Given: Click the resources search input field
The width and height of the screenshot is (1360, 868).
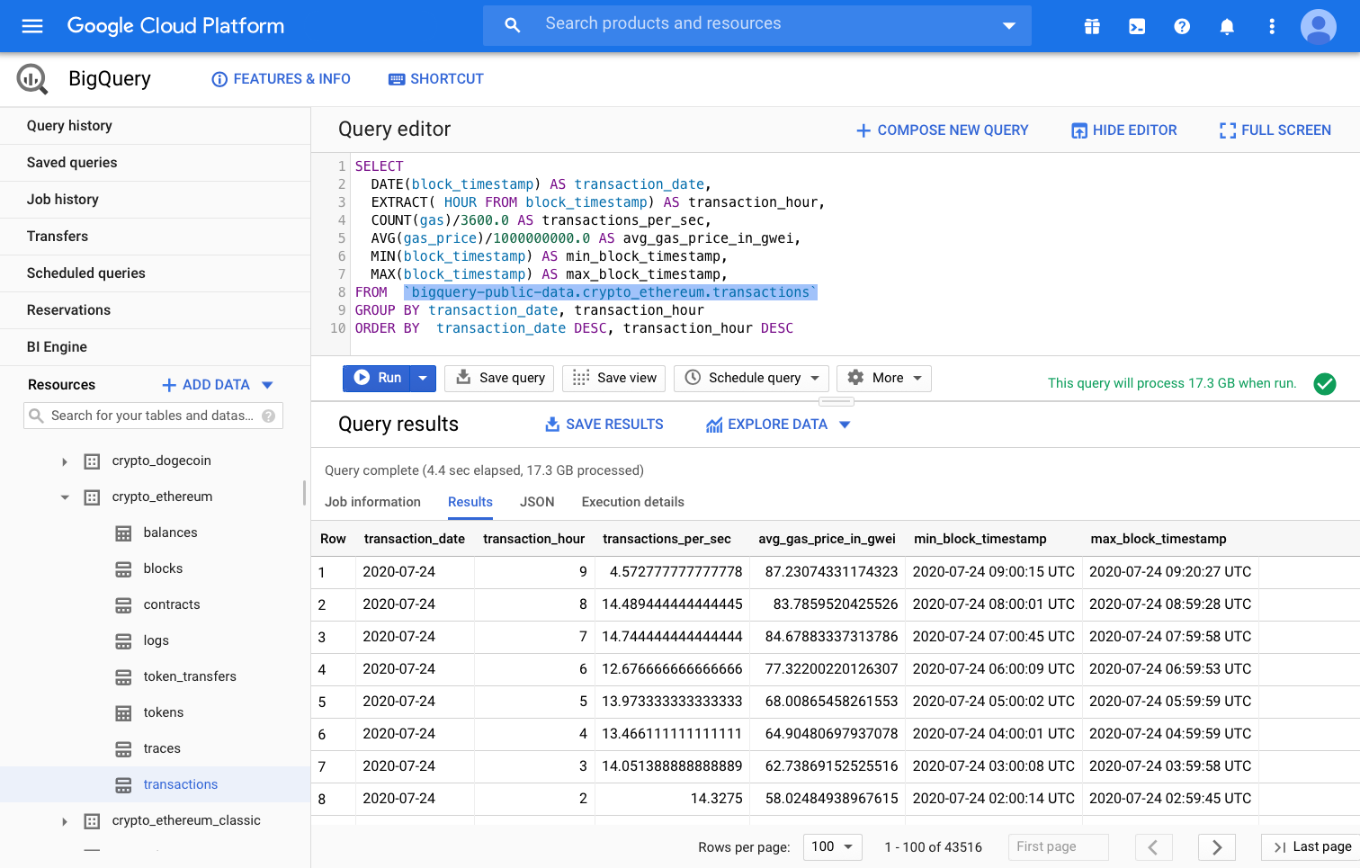Looking at the screenshot, I should click(x=153, y=416).
